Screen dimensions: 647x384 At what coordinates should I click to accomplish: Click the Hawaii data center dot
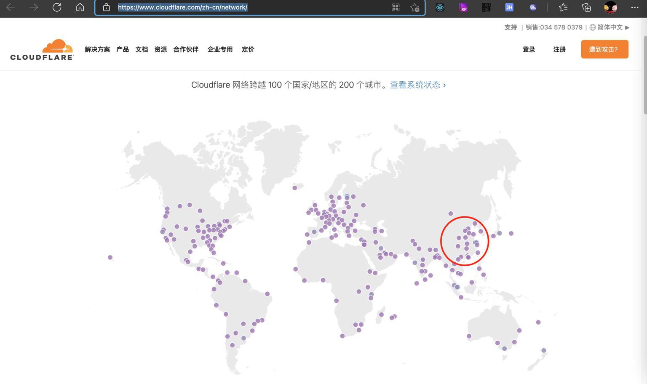coord(110,257)
